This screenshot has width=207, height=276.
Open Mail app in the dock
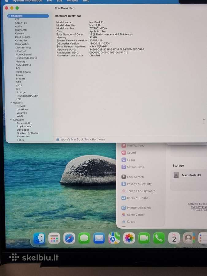[x=99, y=238]
